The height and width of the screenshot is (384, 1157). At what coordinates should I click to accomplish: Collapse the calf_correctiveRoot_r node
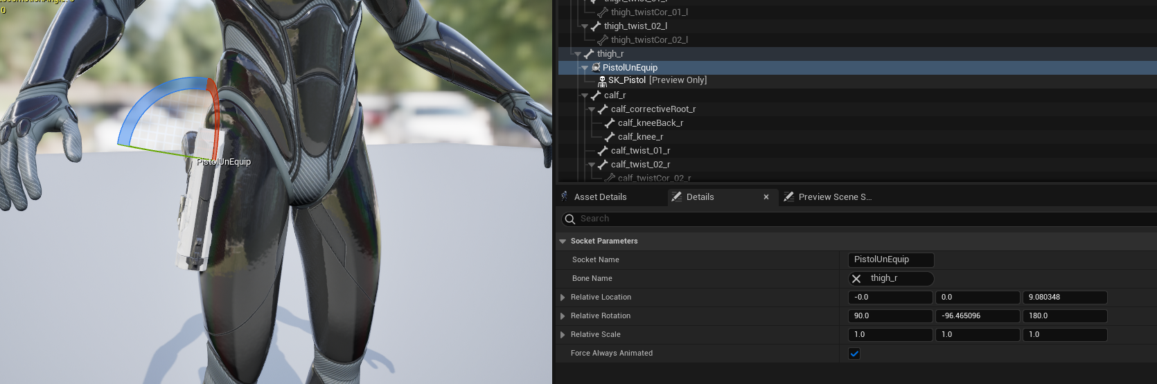(592, 109)
